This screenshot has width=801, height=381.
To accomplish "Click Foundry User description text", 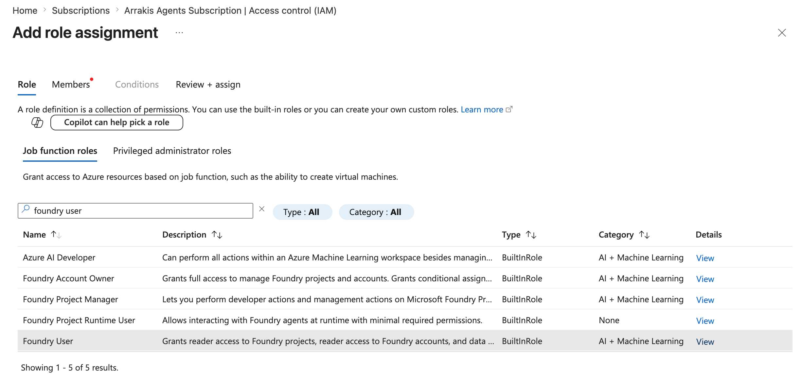I will pyautogui.click(x=328, y=341).
